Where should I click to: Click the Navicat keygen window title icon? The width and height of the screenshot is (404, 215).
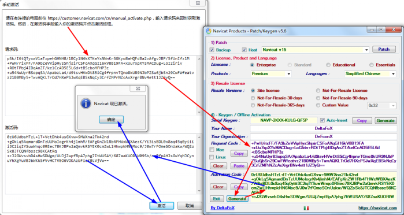209,31
